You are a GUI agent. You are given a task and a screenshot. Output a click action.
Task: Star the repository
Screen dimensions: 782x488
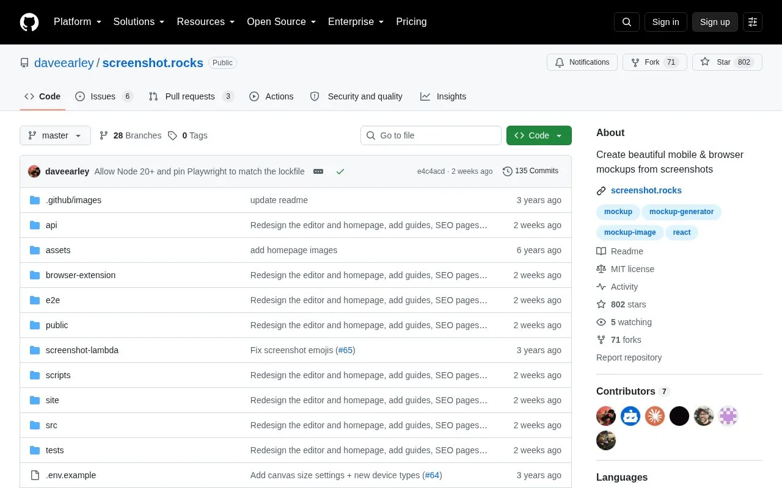click(727, 62)
